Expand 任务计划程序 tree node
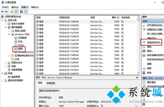The image size is (164, 107). [x=6, y=24]
